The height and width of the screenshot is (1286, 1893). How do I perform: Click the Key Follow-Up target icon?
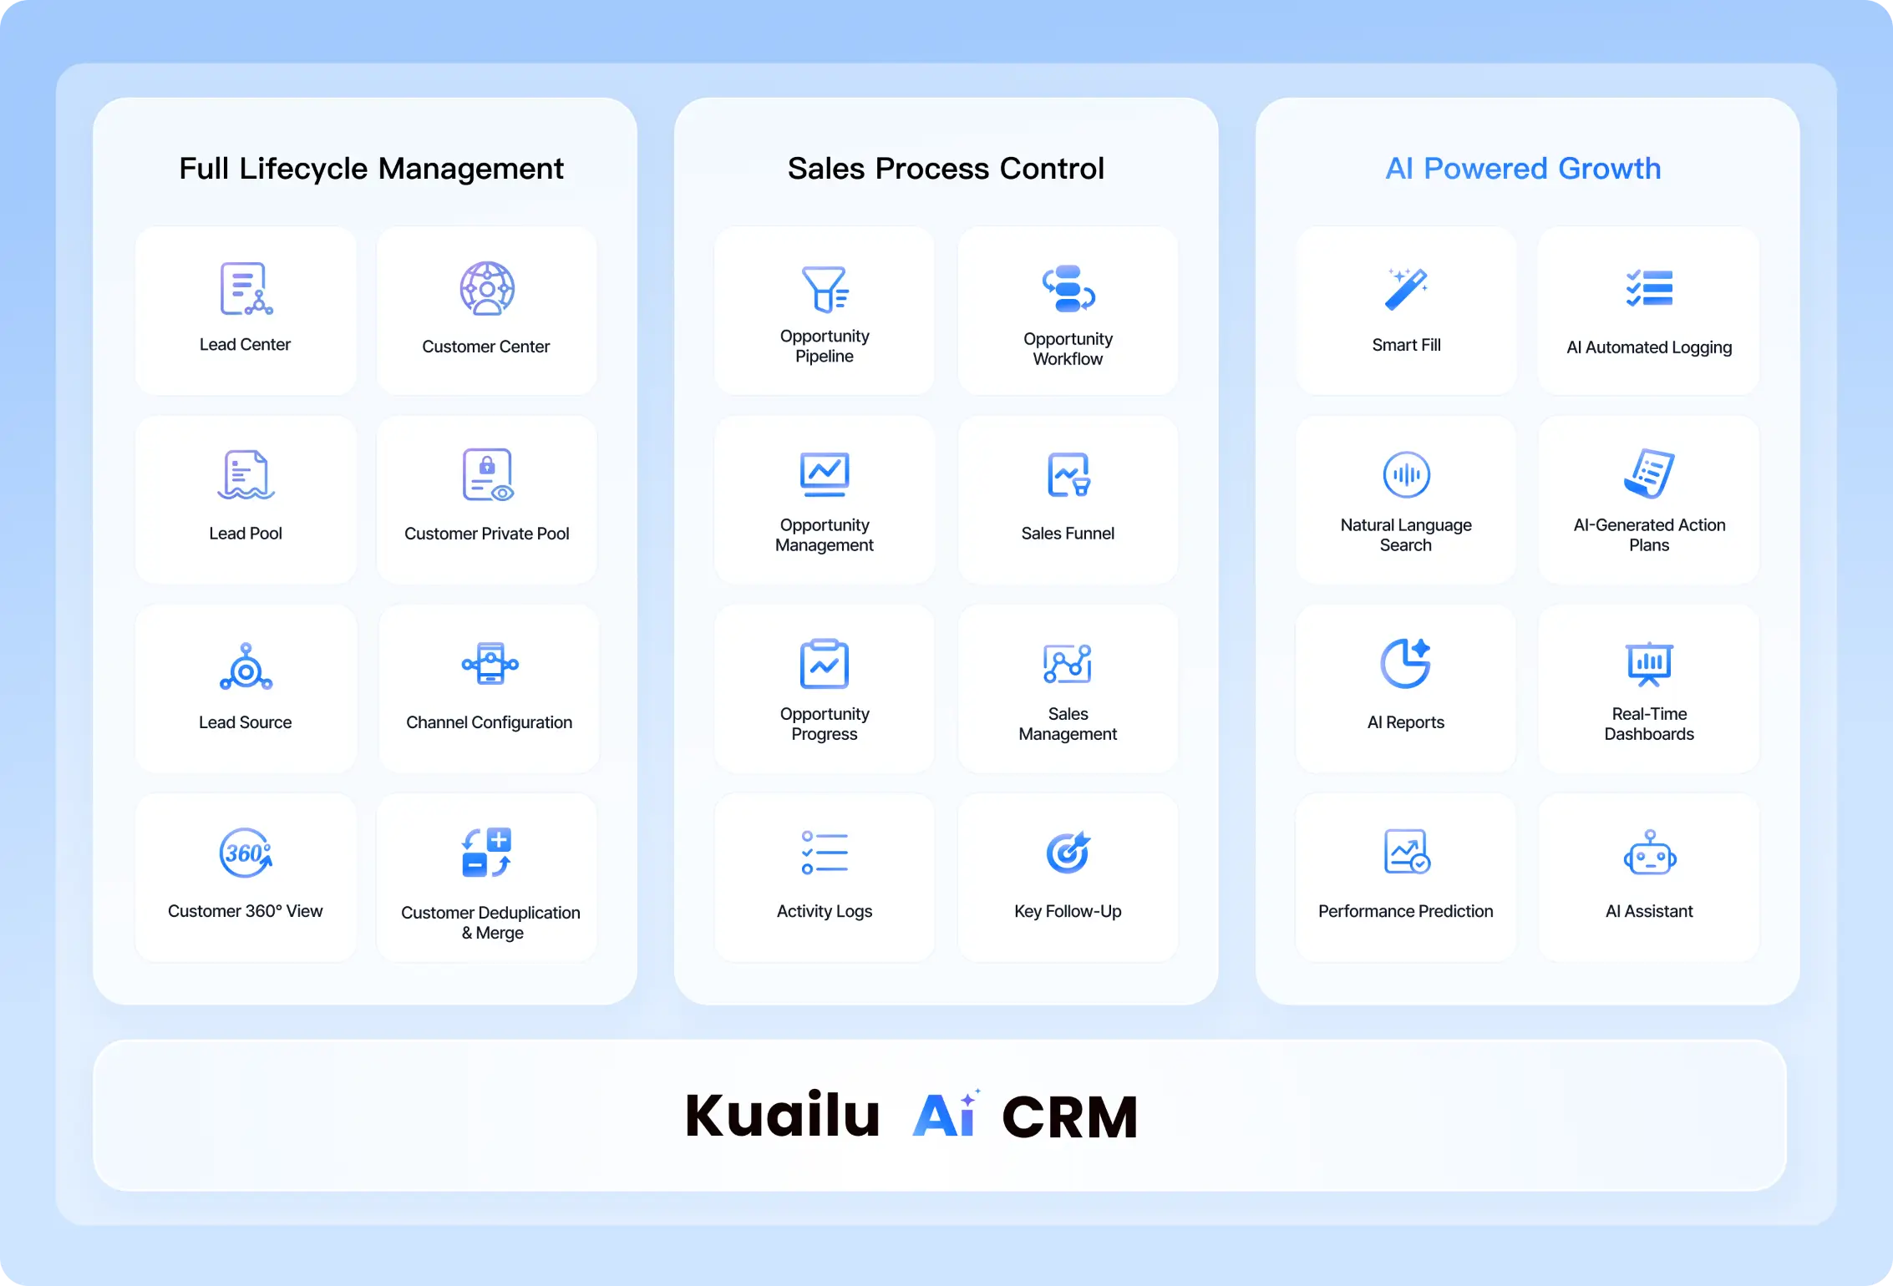1068,853
